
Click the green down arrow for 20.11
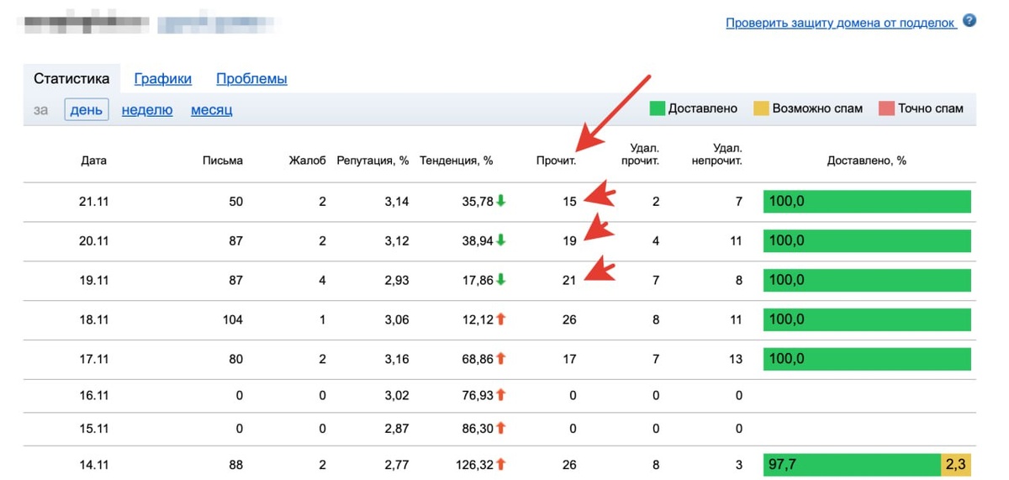tap(501, 240)
